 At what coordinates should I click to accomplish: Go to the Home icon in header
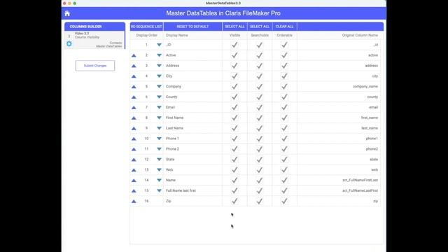pyautogui.click(x=67, y=13)
